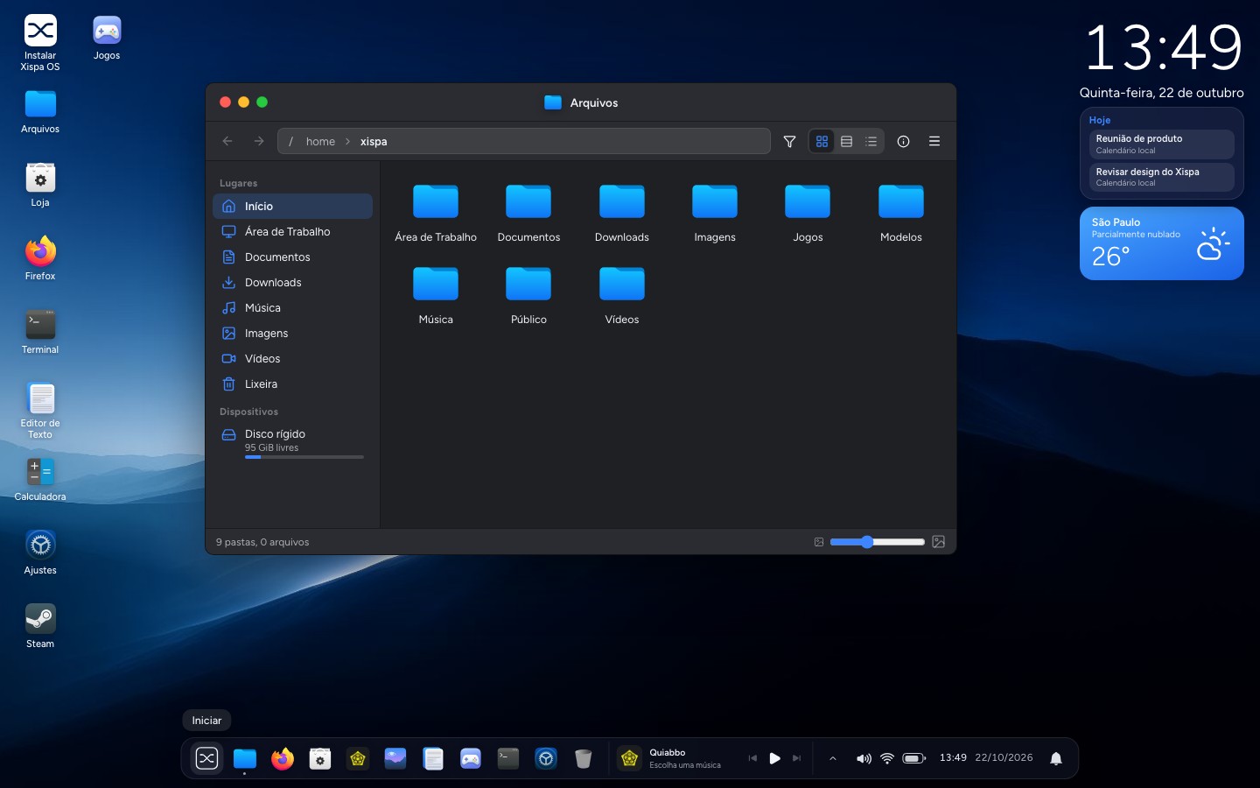Screen dimensions: 1260x788
Task: Open the Terminal from the dock
Action: [508, 758]
